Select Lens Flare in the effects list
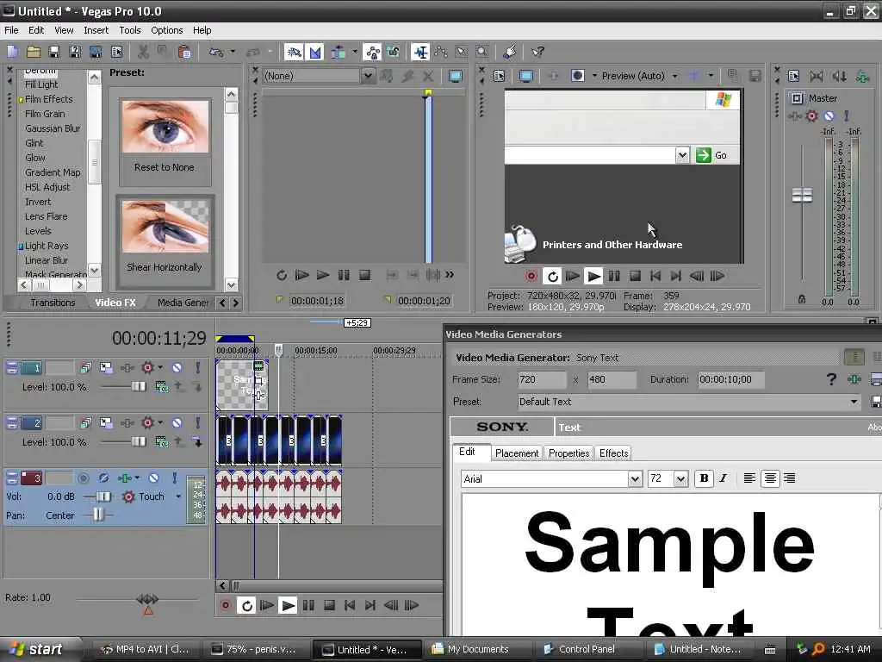Image resolution: width=882 pixels, height=662 pixels. point(47,216)
